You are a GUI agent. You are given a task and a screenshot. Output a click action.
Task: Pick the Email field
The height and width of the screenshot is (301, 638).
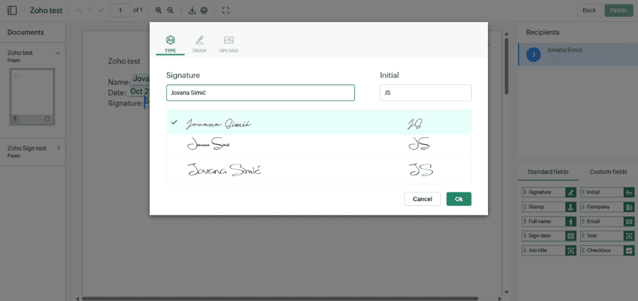[x=607, y=222]
